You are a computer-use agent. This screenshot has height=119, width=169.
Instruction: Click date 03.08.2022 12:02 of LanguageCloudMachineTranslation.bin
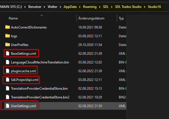click(90, 62)
